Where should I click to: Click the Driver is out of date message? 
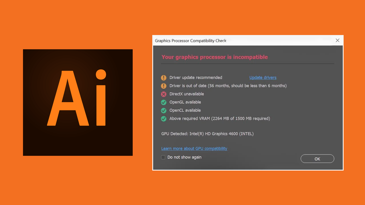click(228, 86)
